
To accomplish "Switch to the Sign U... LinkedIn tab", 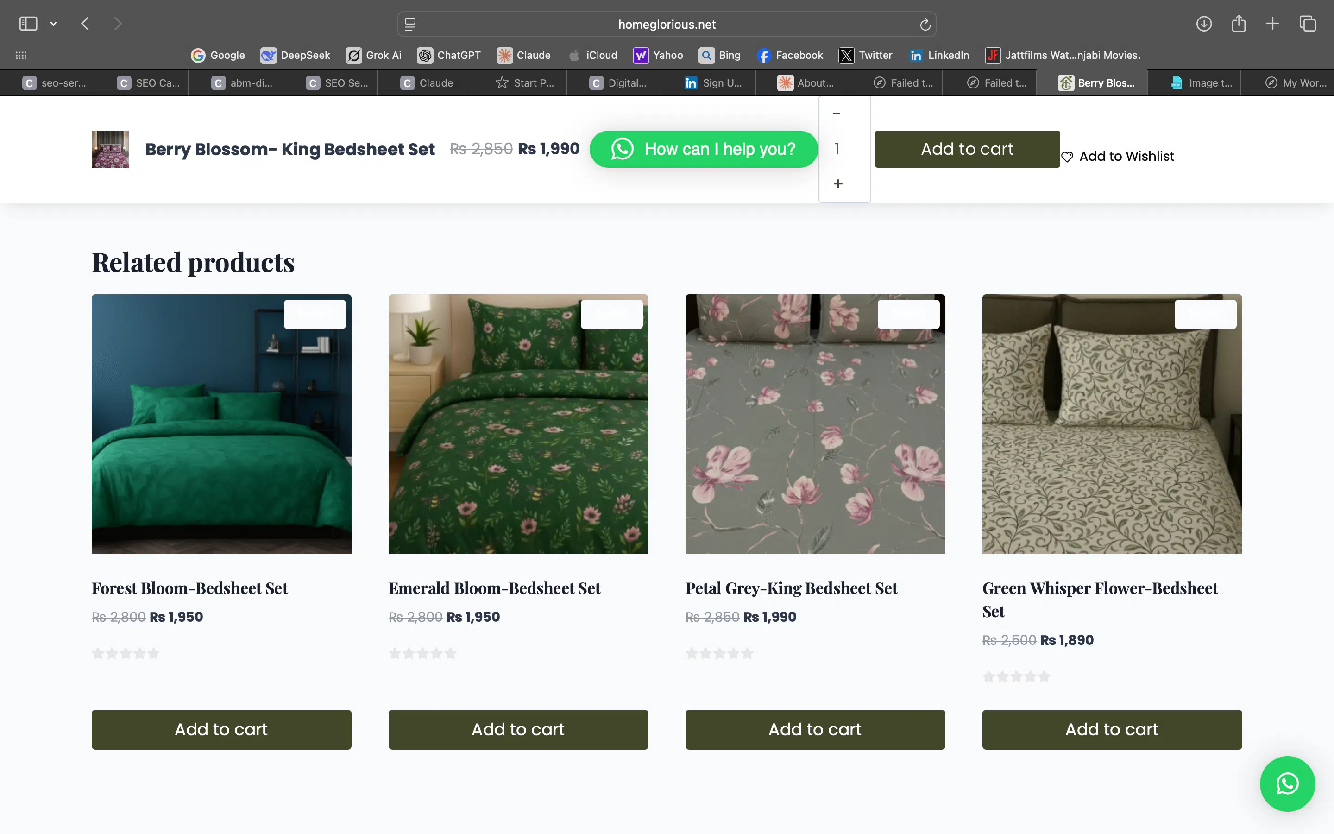I will click(x=714, y=83).
